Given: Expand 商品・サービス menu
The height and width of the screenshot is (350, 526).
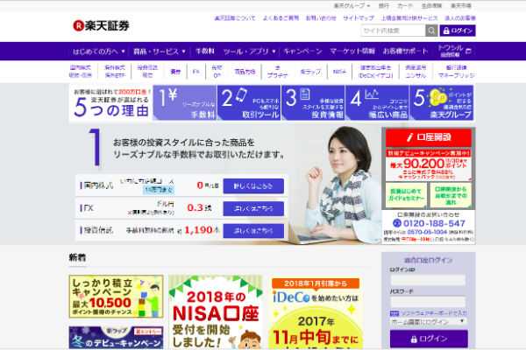Looking at the screenshot, I should (x=160, y=52).
